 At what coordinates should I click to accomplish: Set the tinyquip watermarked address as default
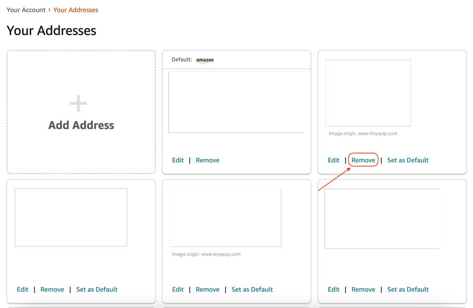[252, 289]
